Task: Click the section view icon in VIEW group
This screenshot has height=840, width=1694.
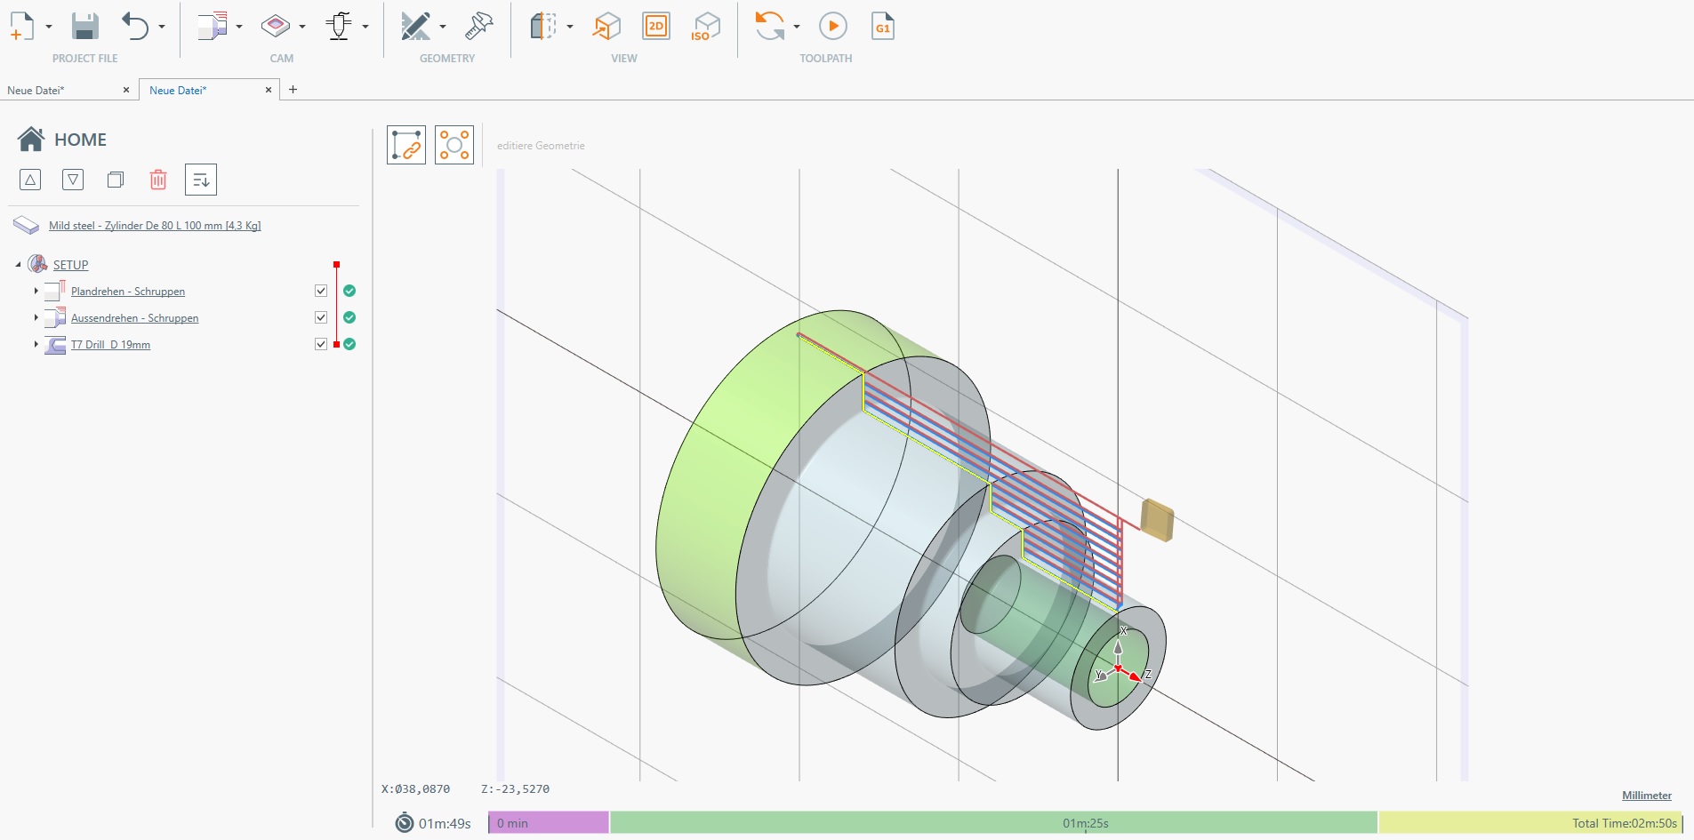Action: click(546, 25)
